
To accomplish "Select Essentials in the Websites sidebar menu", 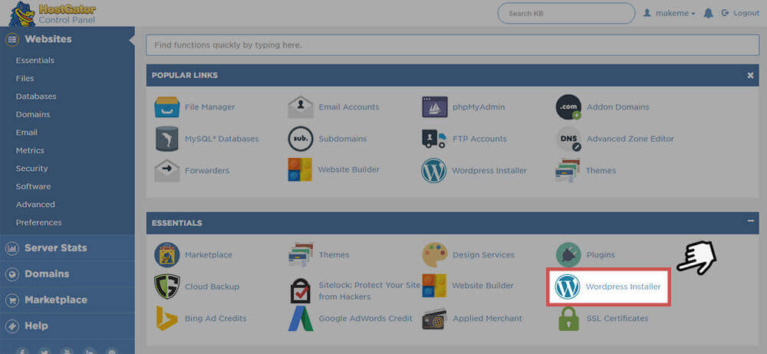I will (x=35, y=61).
